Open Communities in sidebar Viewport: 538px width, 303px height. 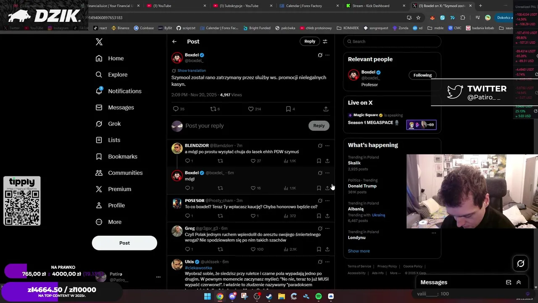119,173
